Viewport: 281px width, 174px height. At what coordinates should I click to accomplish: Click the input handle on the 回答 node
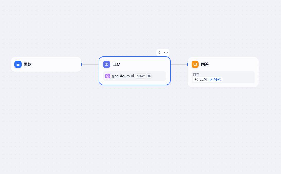tap(187, 64)
